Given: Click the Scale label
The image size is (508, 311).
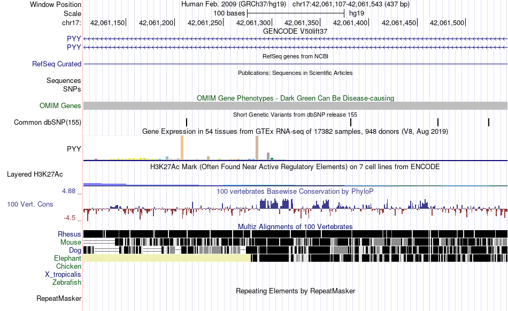Looking at the screenshot, I should pos(72,13).
